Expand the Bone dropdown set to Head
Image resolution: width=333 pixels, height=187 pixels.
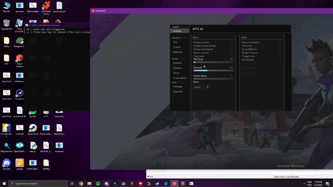[x=201, y=87]
